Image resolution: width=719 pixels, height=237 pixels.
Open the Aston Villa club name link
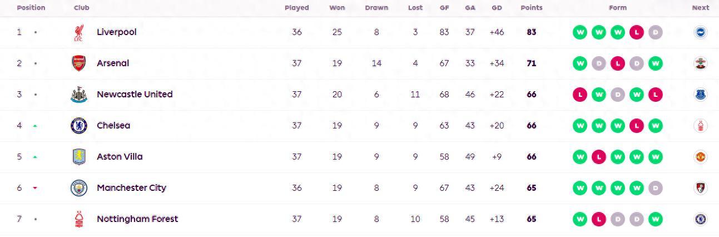coord(120,157)
